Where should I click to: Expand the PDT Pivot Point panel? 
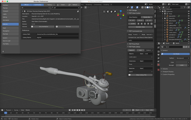[134, 44]
